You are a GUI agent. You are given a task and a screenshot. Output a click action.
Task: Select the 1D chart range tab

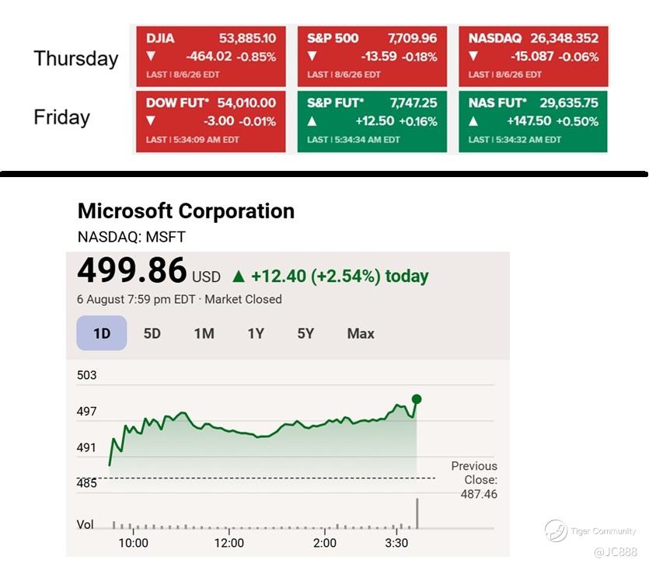[x=101, y=333]
